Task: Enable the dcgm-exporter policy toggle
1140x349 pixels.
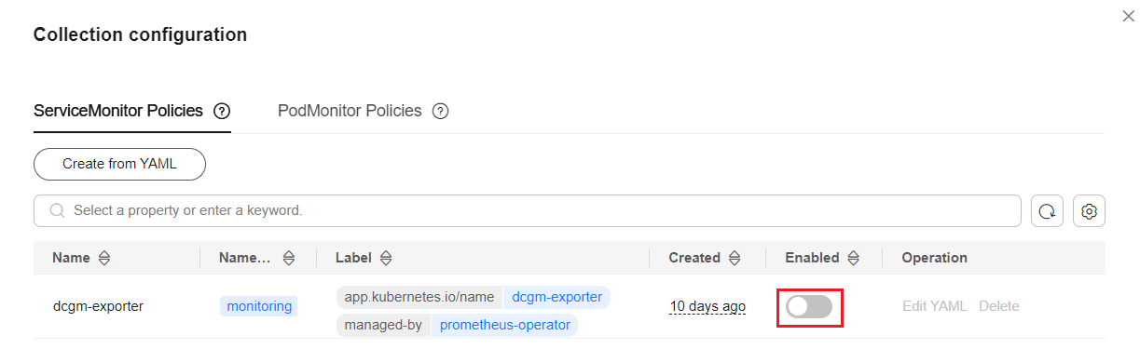Action: click(809, 307)
